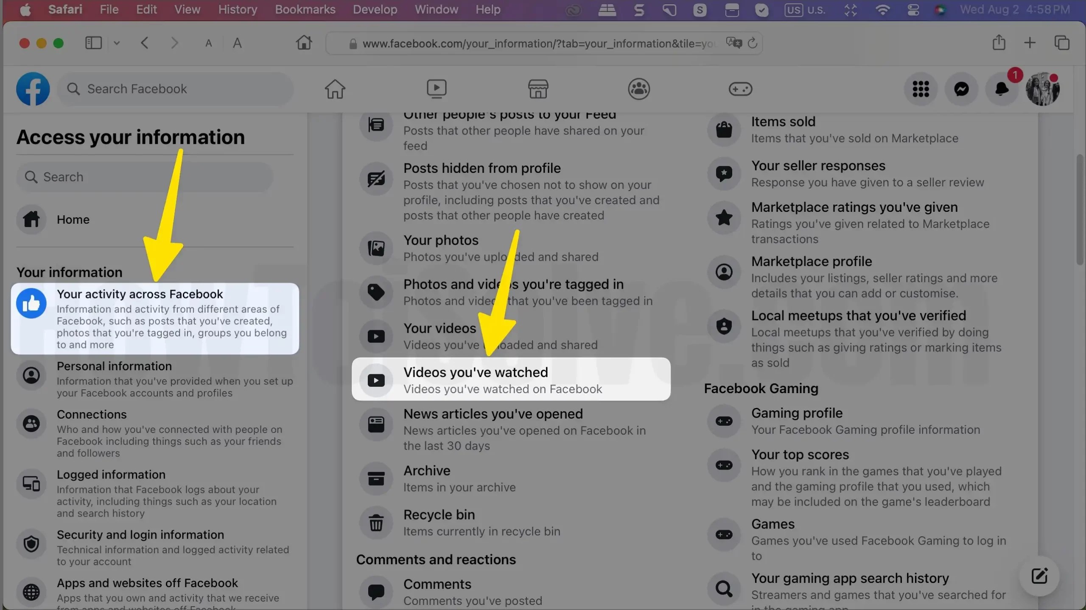Screen dimensions: 1086x610
Task: Click the notifications bell icon
Action: pos(1002,89)
